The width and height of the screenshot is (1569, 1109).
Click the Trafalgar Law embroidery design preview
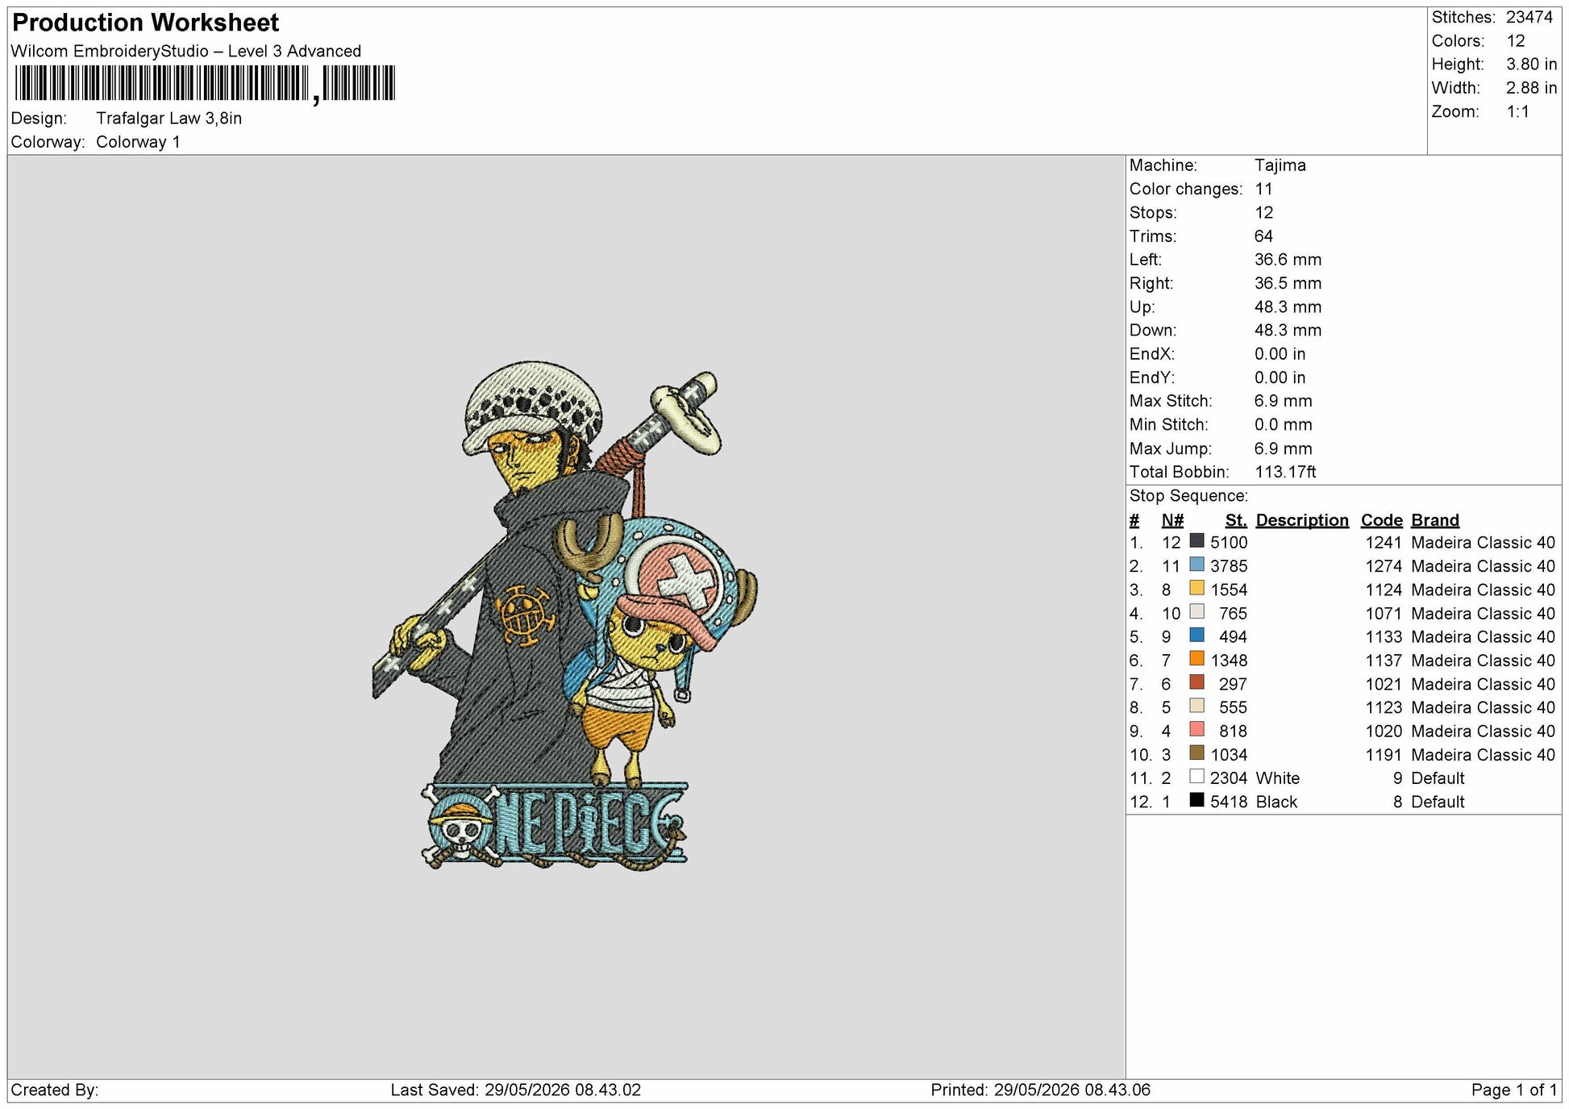[x=564, y=615]
